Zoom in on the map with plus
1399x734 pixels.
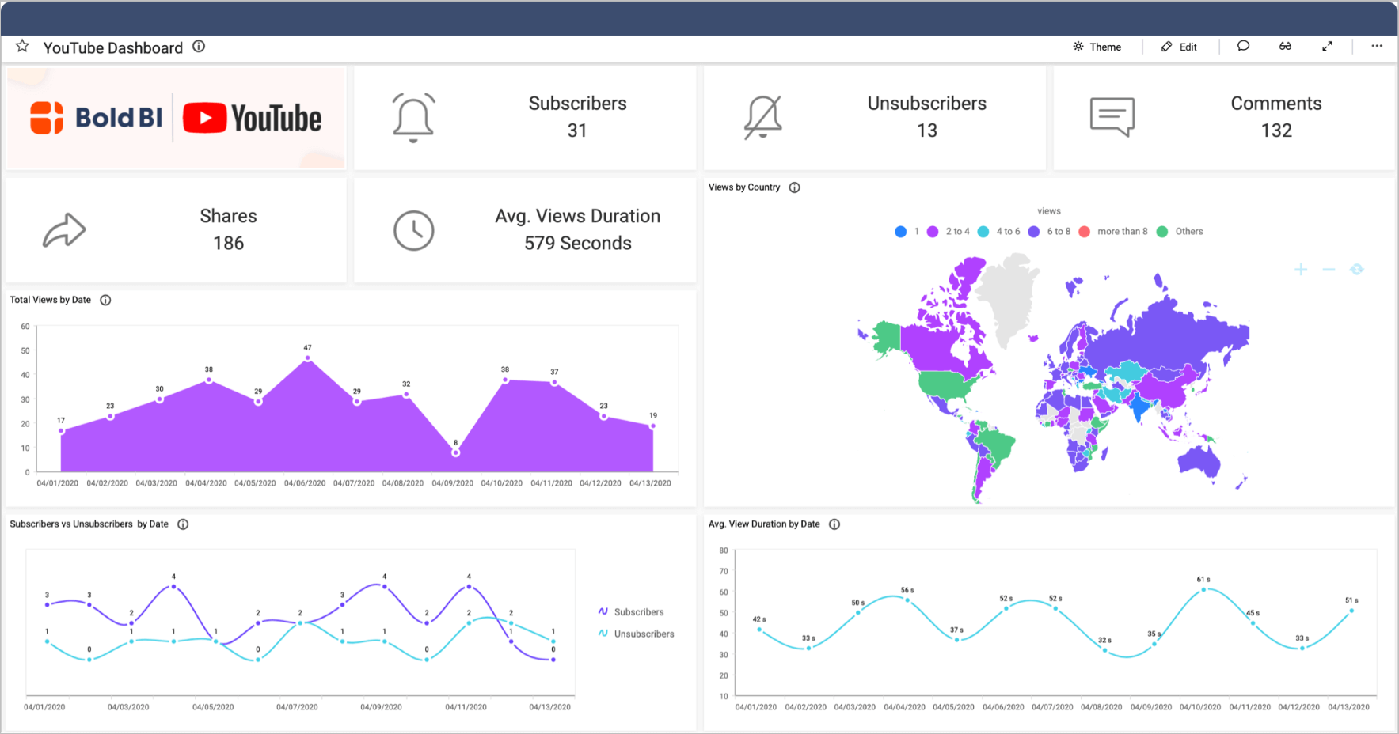click(x=1300, y=270)
